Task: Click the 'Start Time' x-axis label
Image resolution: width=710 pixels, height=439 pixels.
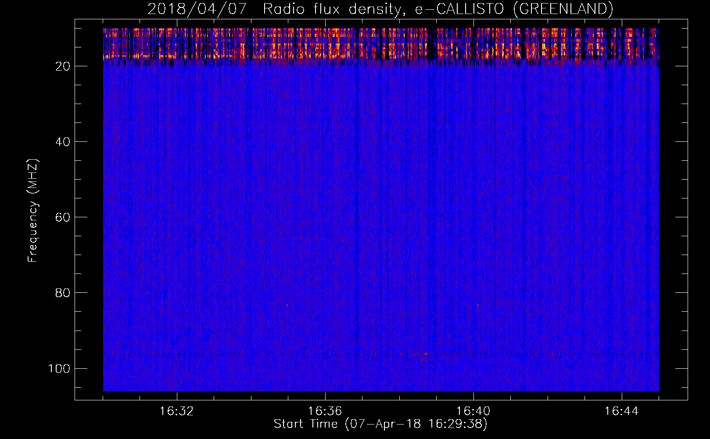Action: coord(380,424)
